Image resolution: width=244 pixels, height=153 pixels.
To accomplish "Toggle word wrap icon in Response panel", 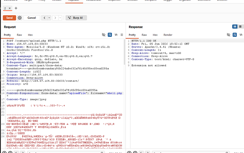I will [235, 35].
